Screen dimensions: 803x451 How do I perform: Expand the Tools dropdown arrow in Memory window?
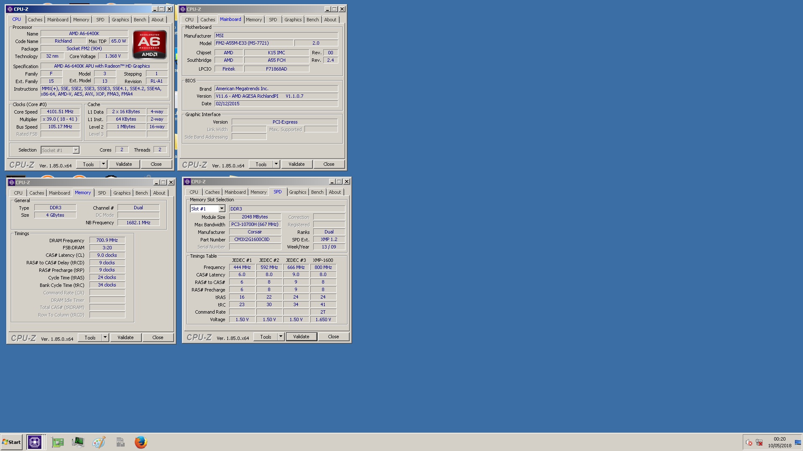(x=105, y=337)
